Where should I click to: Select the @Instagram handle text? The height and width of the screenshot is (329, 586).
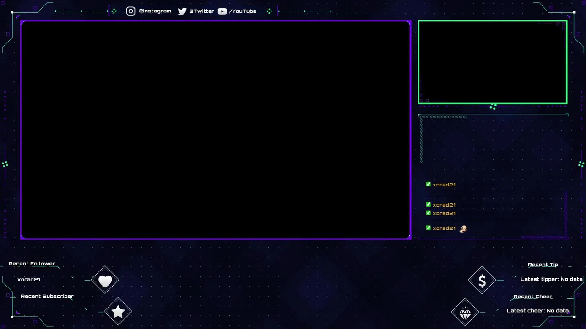[155, 11]
